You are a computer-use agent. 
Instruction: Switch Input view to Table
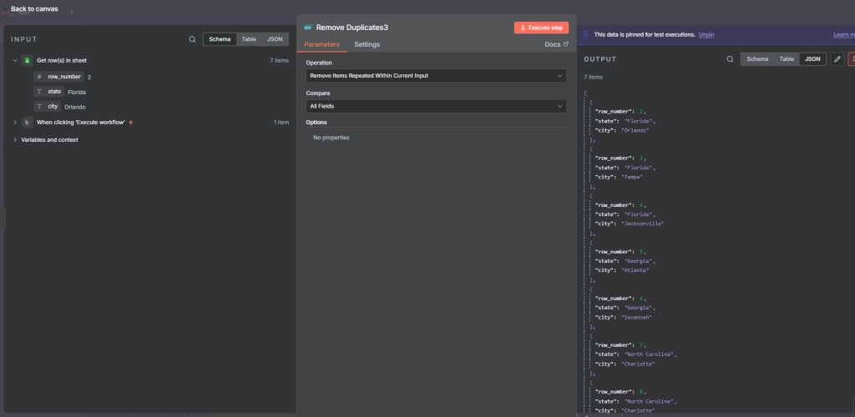(249, 39)
